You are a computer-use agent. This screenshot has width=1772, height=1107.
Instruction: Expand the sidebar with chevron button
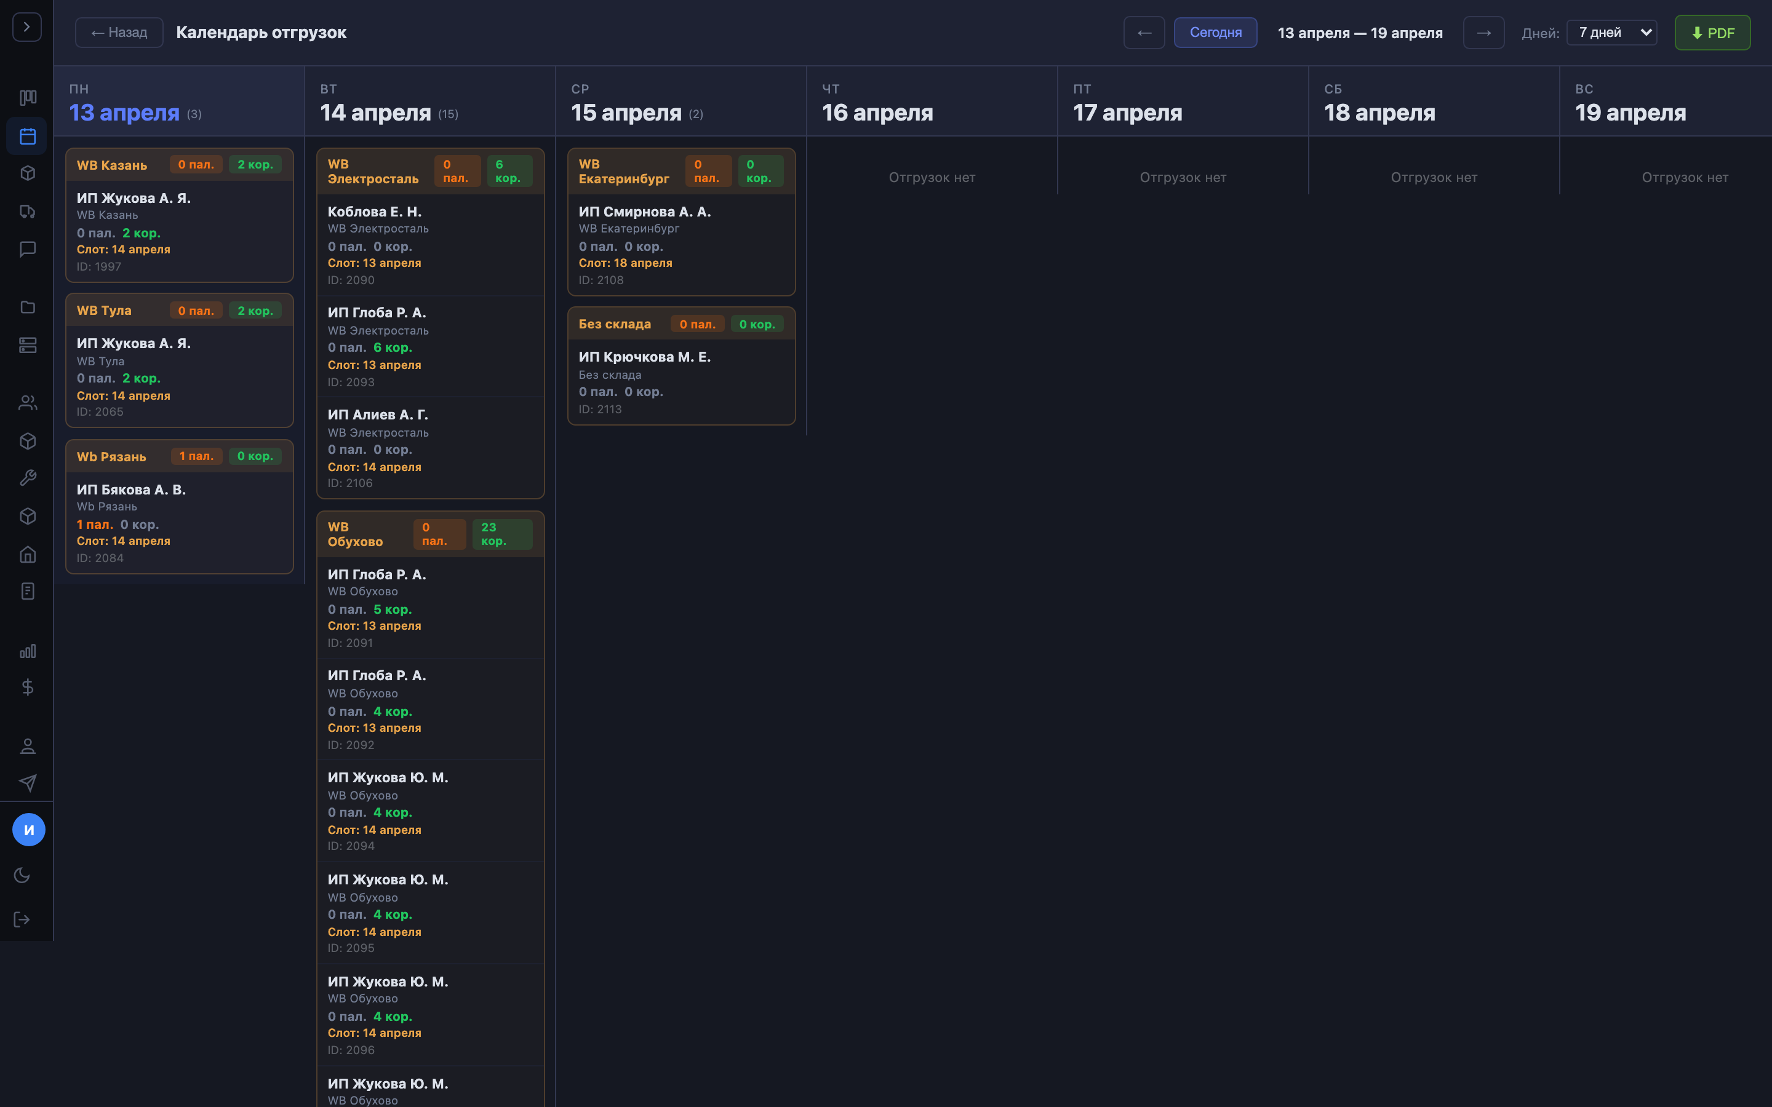[x=27, y=27]
